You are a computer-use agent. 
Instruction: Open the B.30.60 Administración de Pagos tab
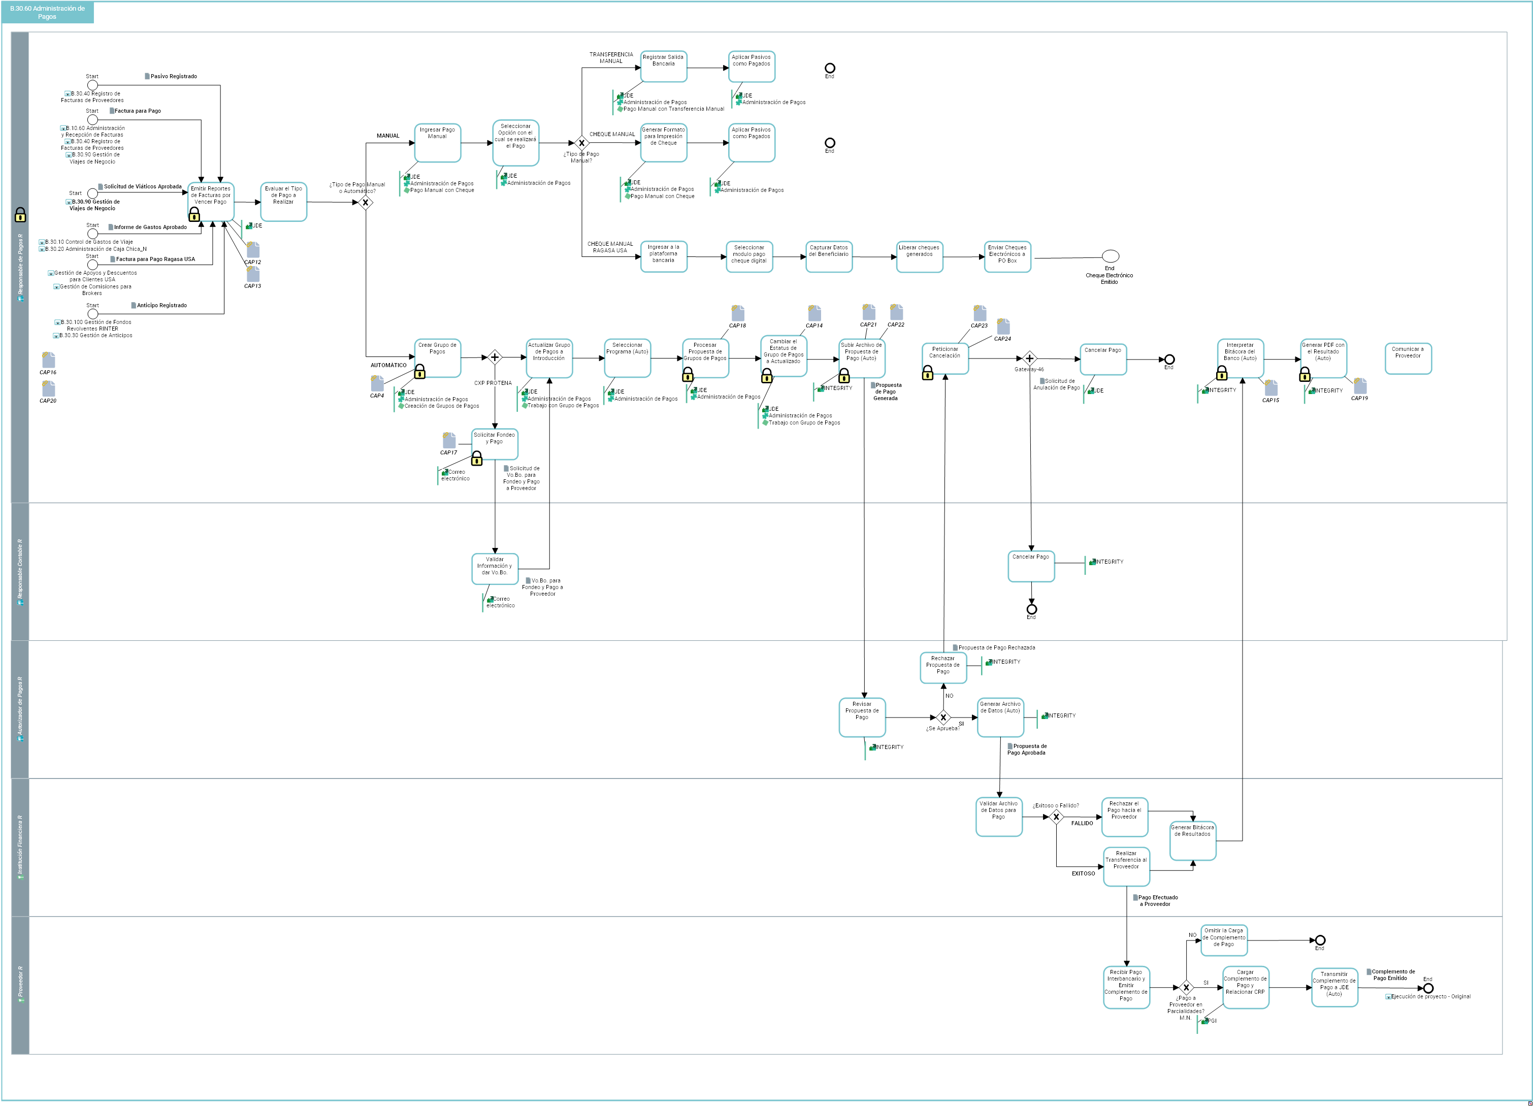(47, 12)
